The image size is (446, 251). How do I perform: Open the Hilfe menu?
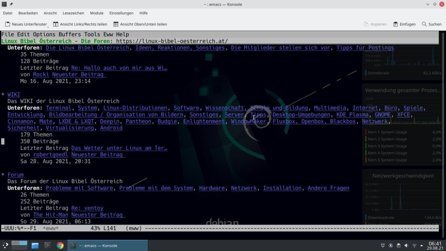click(143, 13)
